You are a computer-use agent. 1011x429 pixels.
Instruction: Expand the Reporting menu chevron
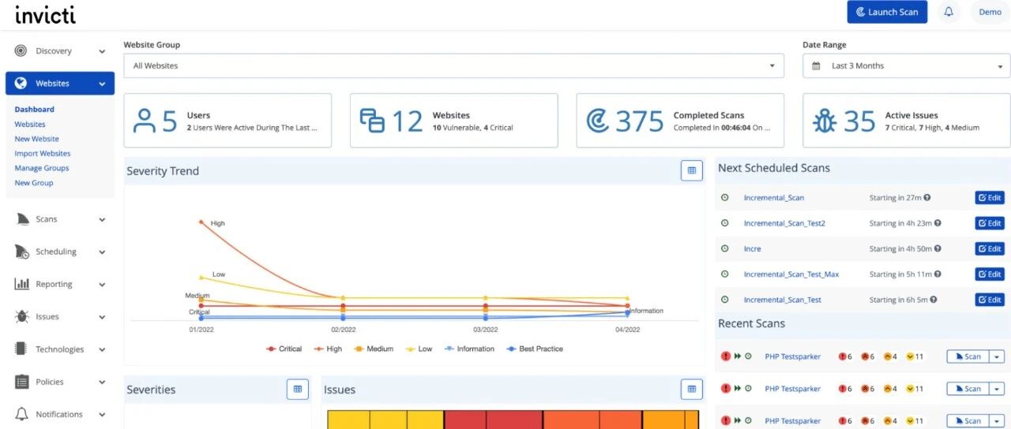[x=102, y=284]
